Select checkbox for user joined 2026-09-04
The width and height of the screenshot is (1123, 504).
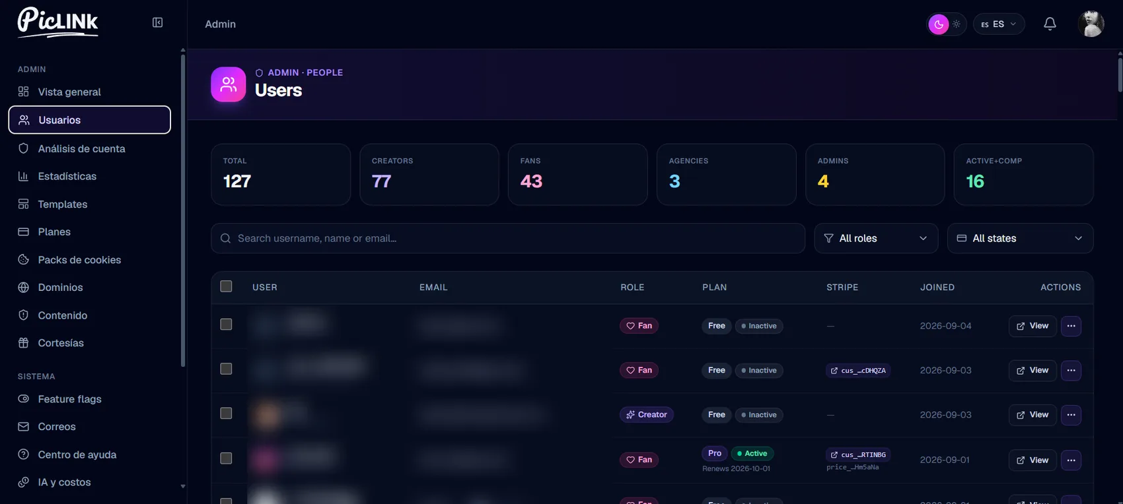(x=226, y=325)
